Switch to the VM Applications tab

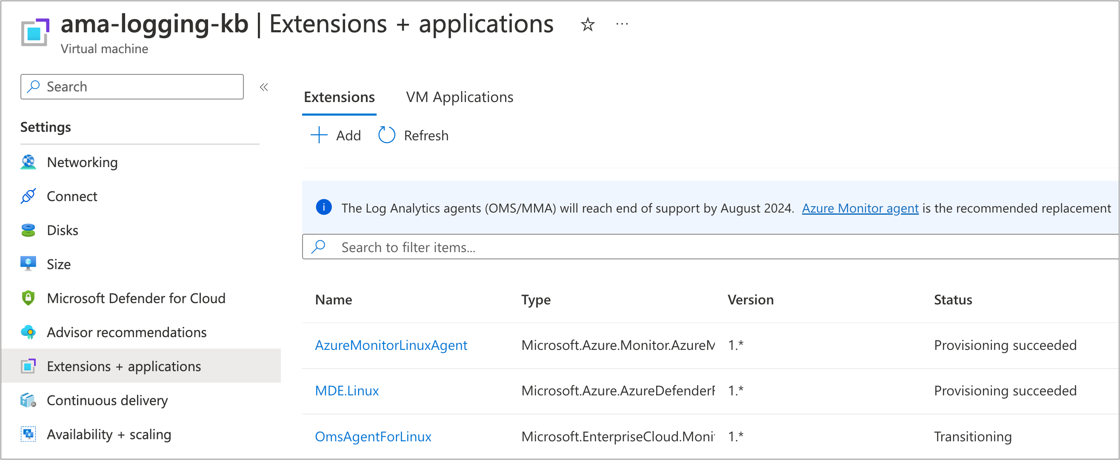click(x=459, y=97)
